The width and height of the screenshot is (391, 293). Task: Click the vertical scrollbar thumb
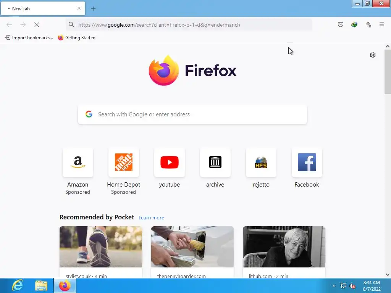pyautogui.click(x=388, y=72)
